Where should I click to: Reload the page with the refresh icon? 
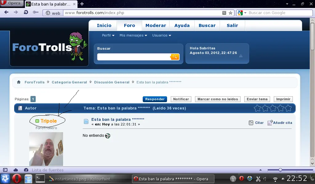pos(26,12)
